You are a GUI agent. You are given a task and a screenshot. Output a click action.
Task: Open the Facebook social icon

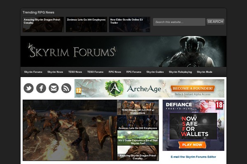click(x=41, y=88)
